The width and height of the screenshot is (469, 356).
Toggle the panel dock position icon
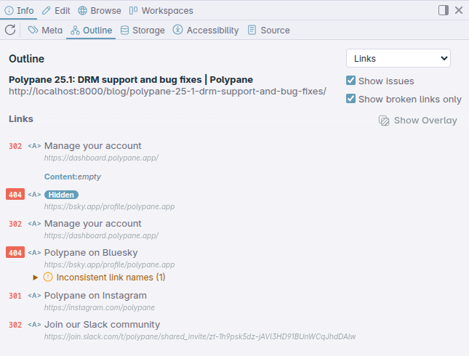point(444,10)
